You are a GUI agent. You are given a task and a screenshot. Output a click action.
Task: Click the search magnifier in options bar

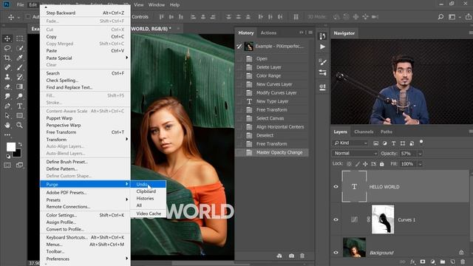[x=440, y=17]
